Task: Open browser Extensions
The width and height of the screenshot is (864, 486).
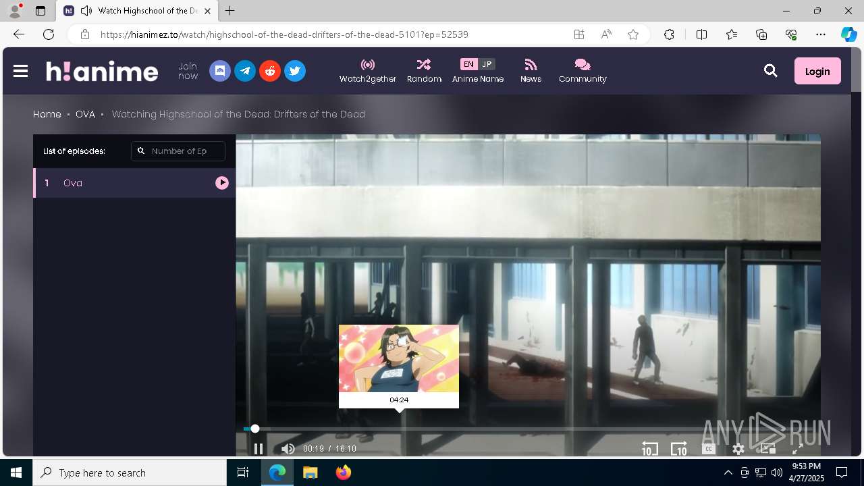Action: (669, 34)
